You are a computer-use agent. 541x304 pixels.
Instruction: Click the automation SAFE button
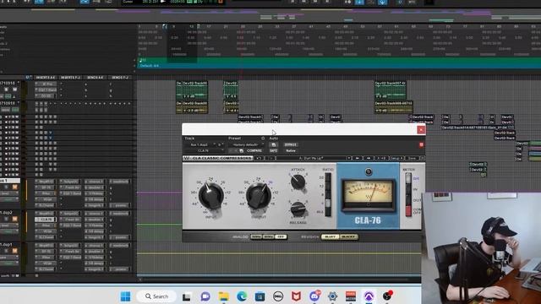(x=274, y=150)
